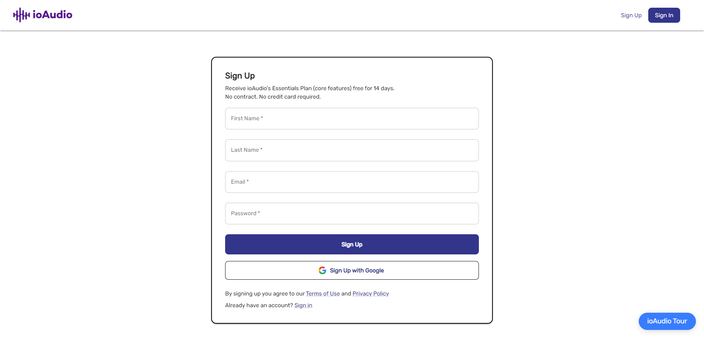Click the ioAudio wordmark in header
The image size is (704, 338).
(52, 15)
